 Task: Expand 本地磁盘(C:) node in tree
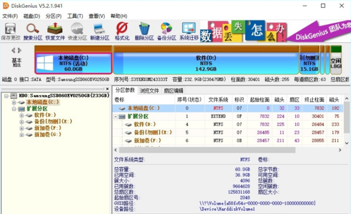(14, 102)
